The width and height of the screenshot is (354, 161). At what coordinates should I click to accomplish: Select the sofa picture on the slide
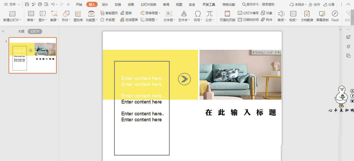[240, 75]
